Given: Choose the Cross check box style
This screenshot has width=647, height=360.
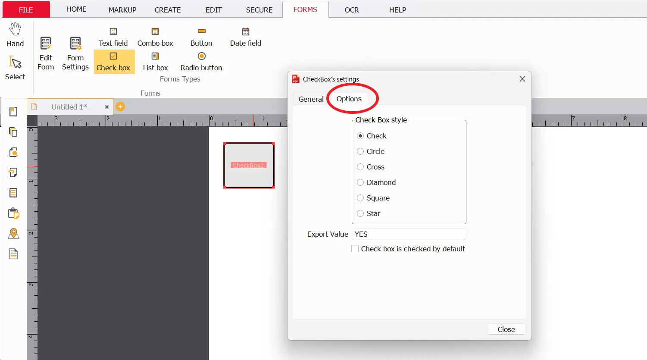Looking at the screenshot, I should tap(360, 167).
